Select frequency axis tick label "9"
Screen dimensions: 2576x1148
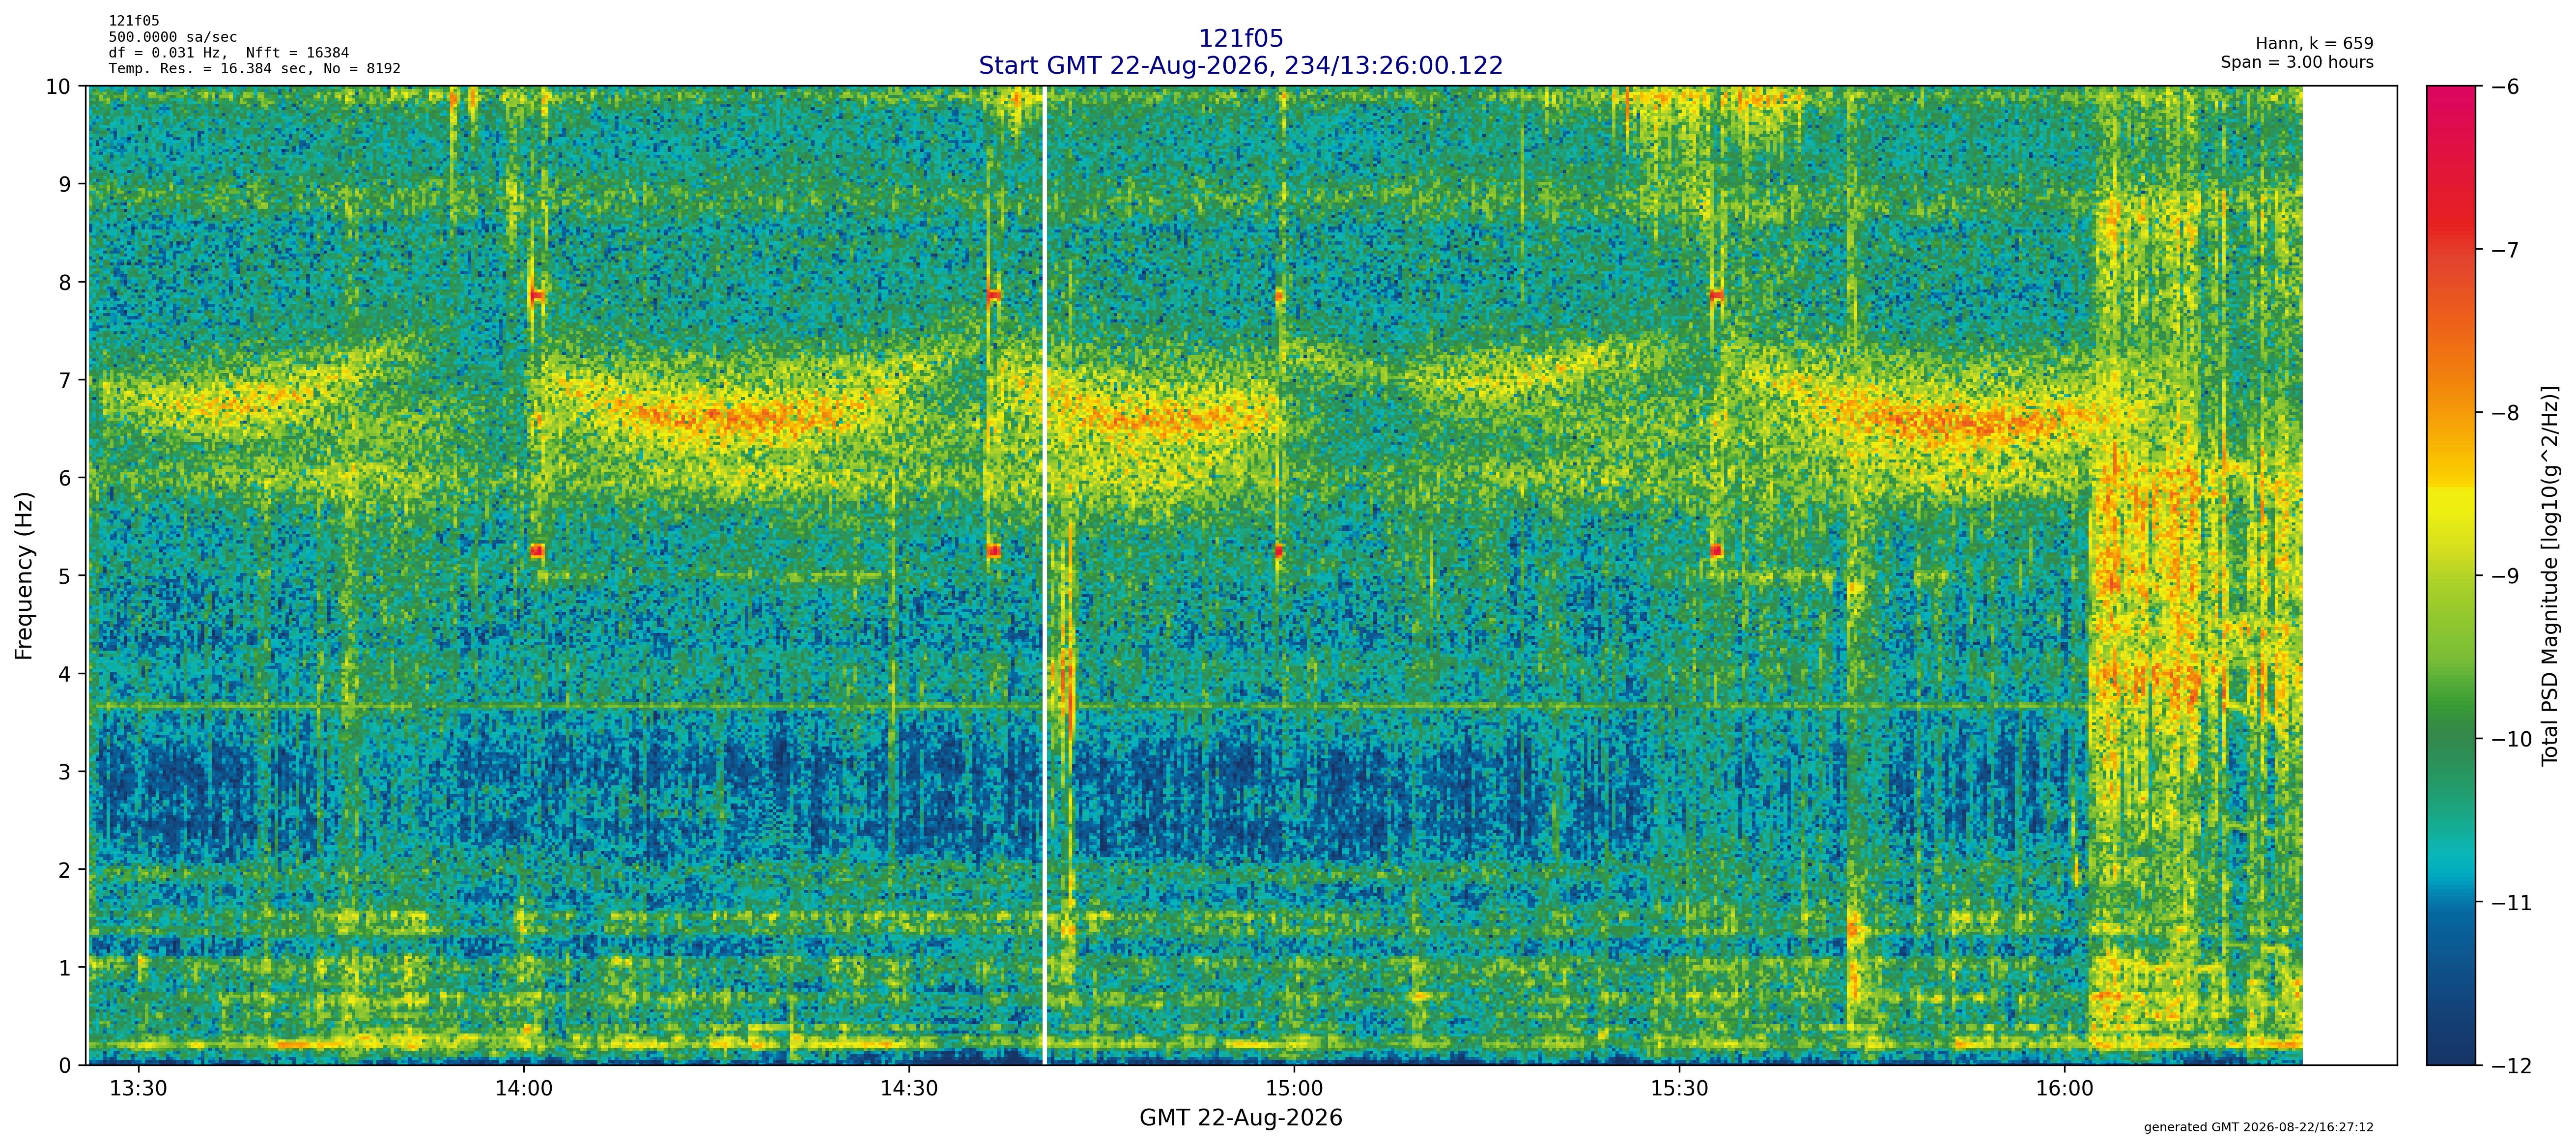(x=66, y=184)
